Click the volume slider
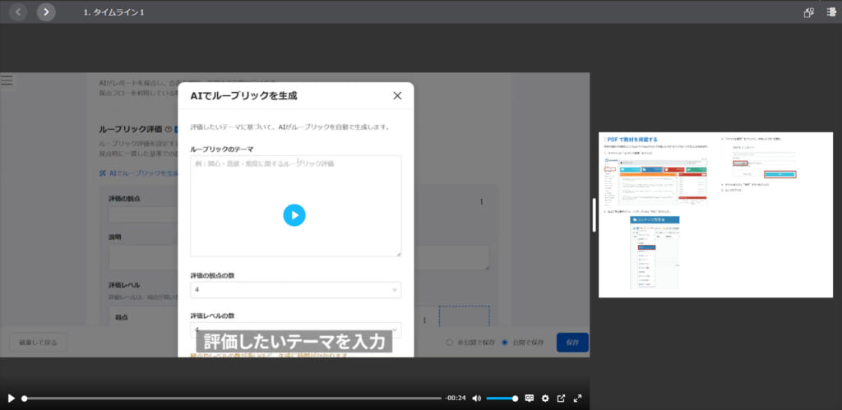The width and height of the screenshot is (842, 410). pos(502,398)
